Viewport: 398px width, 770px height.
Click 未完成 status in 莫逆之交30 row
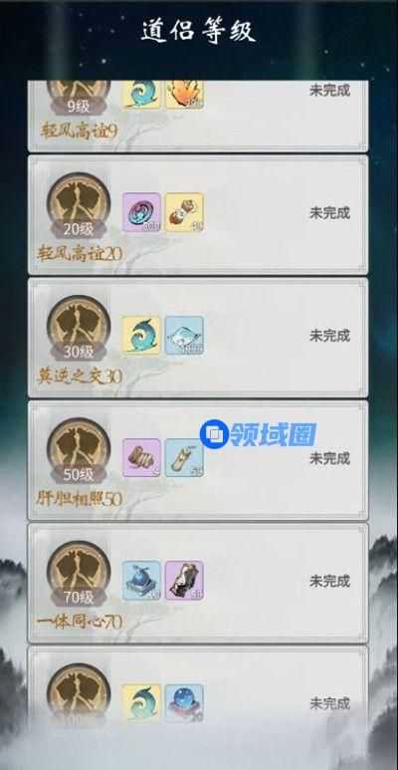tap(329, 336)
